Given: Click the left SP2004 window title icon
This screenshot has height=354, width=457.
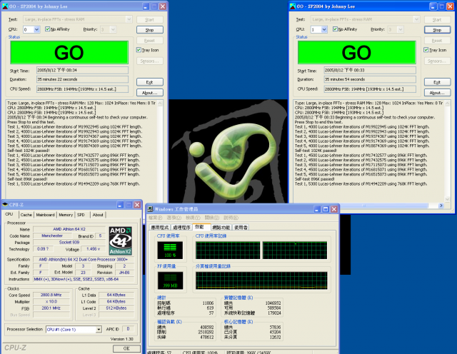Looking at the screenshot, I should (5, 6).
